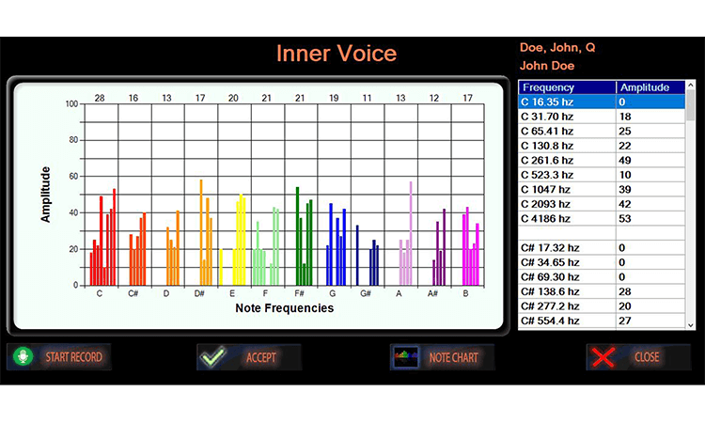Click the red X Close icon
Image resolution: width=705 pixels, height=423 pixels.
602,357
